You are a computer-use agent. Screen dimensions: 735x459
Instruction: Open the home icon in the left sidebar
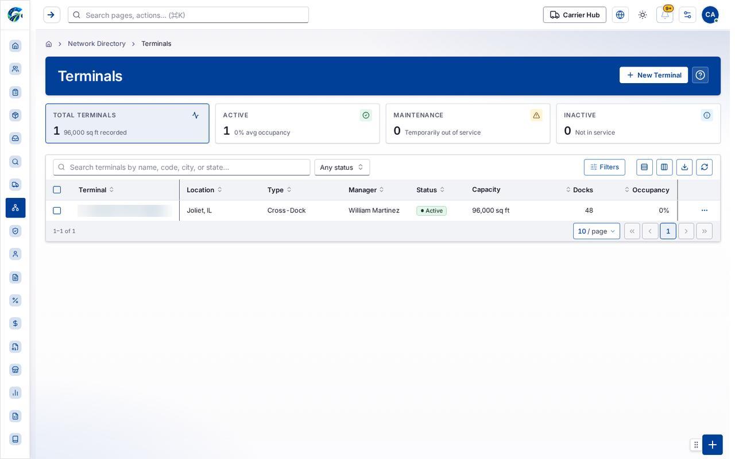coord(16,46)
